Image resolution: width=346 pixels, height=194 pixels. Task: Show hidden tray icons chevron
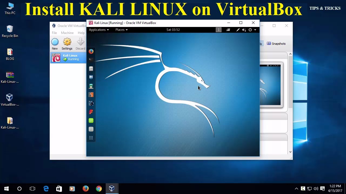[x=297, y=189]
